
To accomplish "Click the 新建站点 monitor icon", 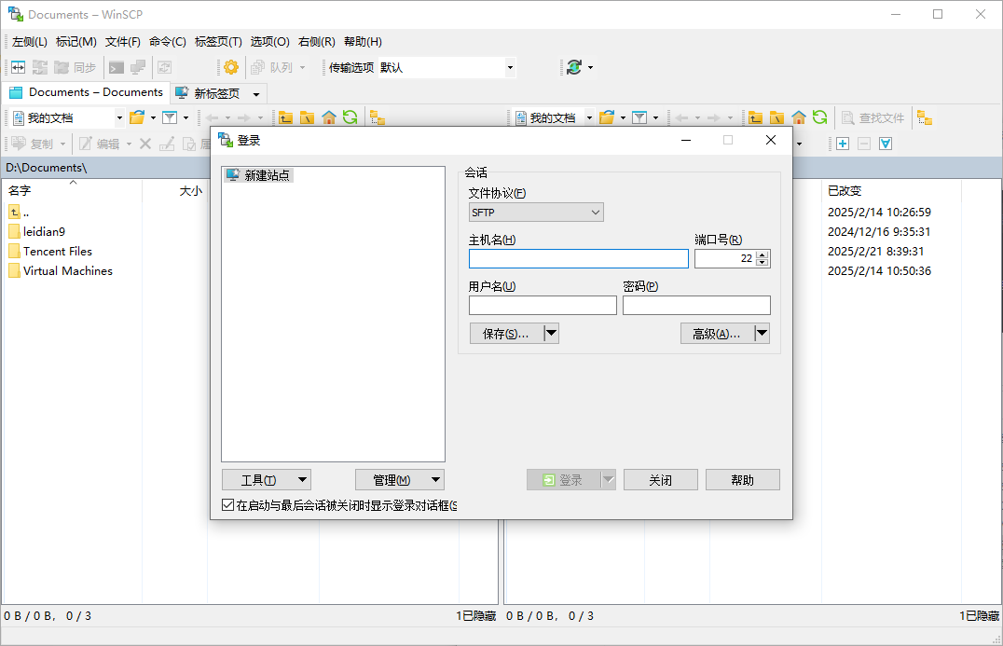I will [233, 174].
